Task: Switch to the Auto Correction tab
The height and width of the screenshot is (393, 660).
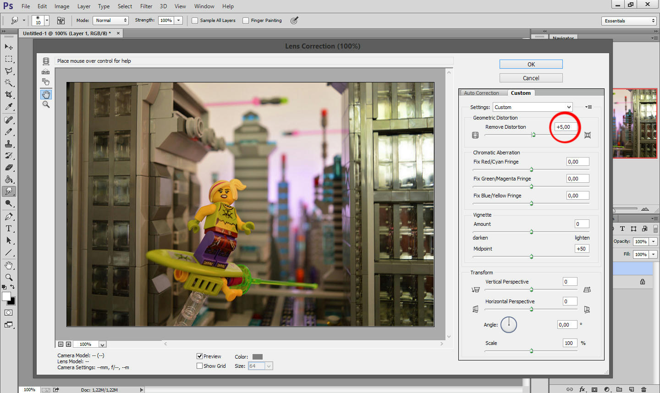Action: tap(481, 93)
